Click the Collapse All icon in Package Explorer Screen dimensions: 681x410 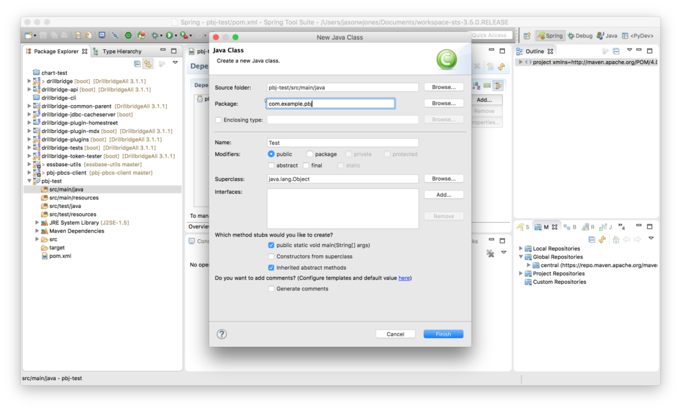[137, 63]
